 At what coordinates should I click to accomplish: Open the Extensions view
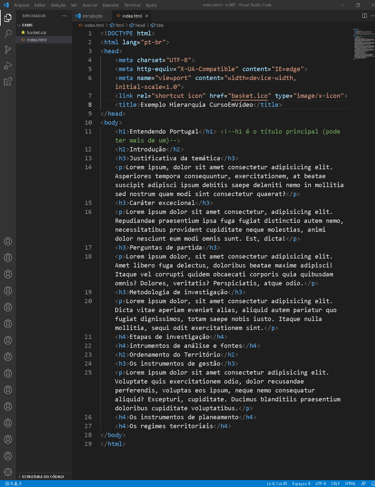coord(8,81)
